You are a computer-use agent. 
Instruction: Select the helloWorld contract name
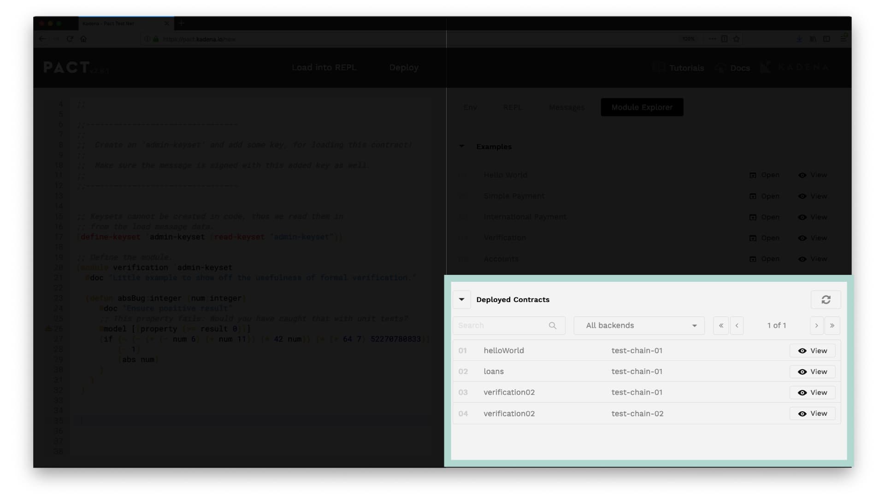(504, 351)
